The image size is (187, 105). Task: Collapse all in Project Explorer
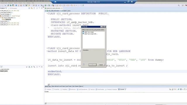[x=29, y=8]
